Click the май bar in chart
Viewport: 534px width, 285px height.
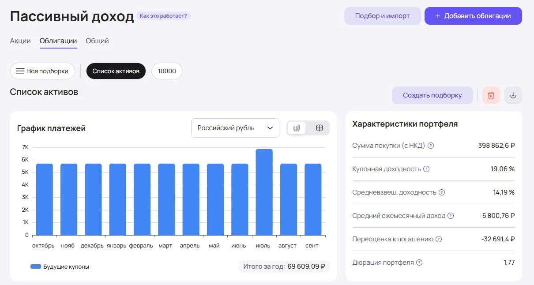[x=215, y=199]
